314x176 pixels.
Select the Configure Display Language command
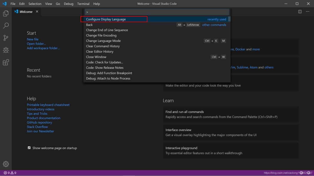106,19
